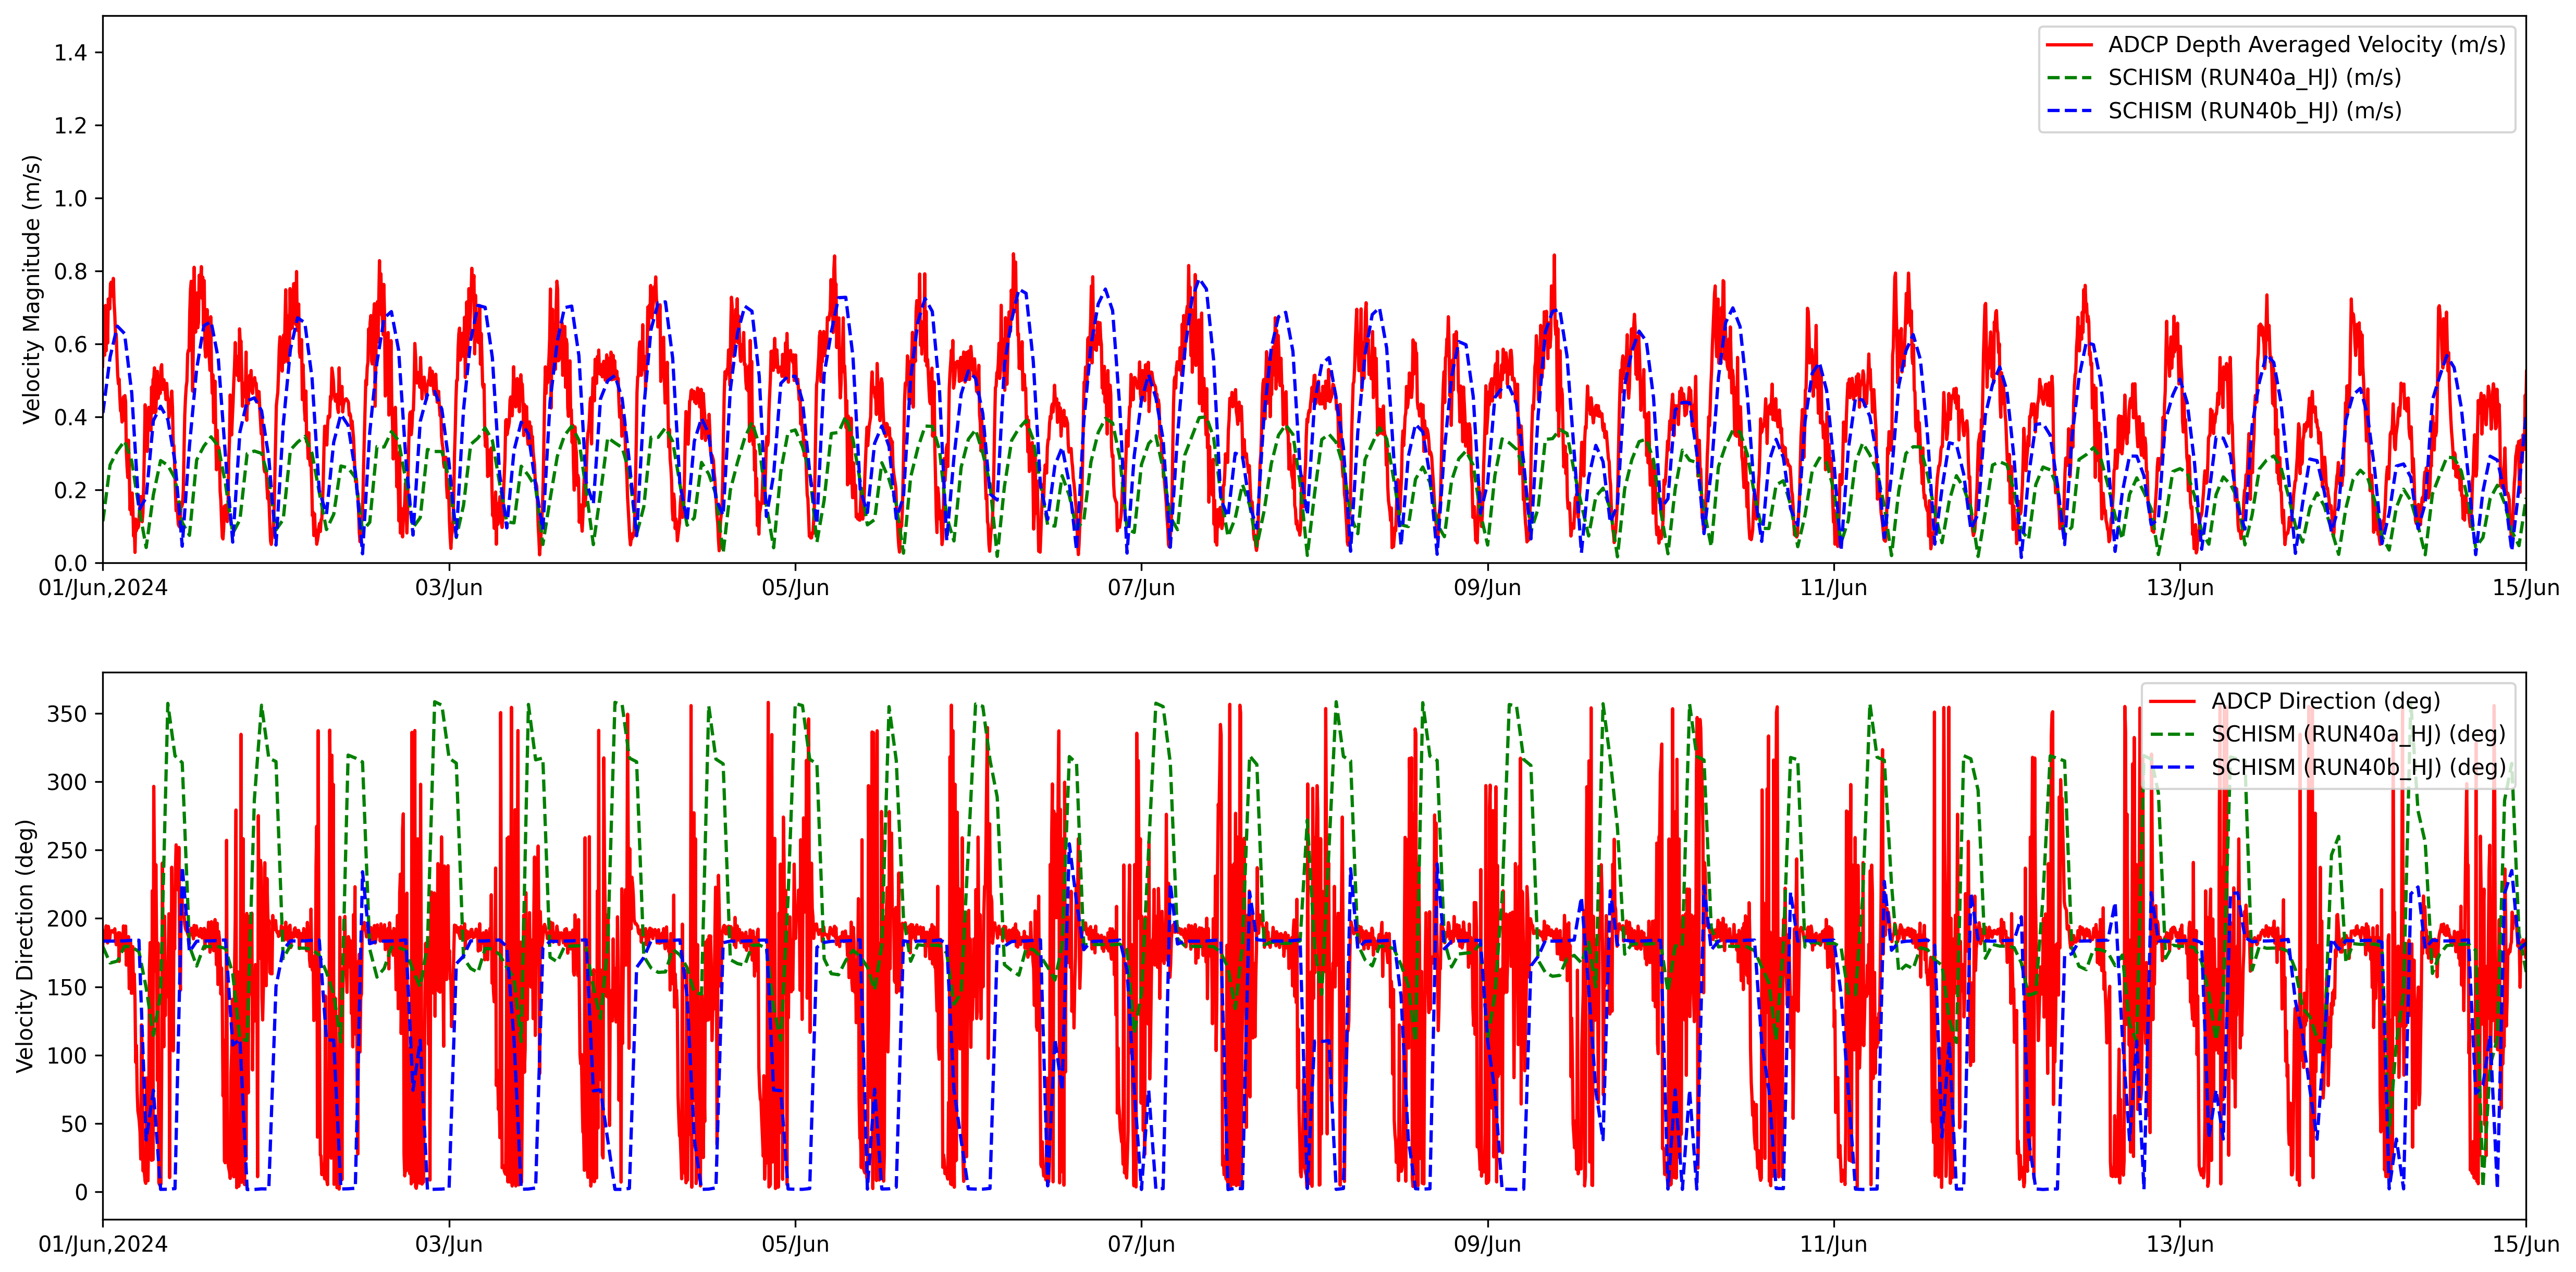Click the 13/Jun tick on bottom chart
This screenshot has height=1272, width=2576.
[x=2179, y=1245]
